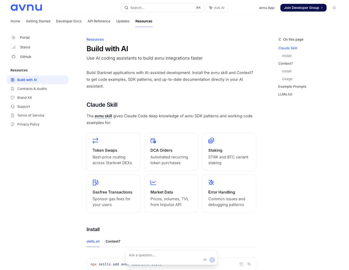
Task: Open the Support page
Action: coord(24,107)
